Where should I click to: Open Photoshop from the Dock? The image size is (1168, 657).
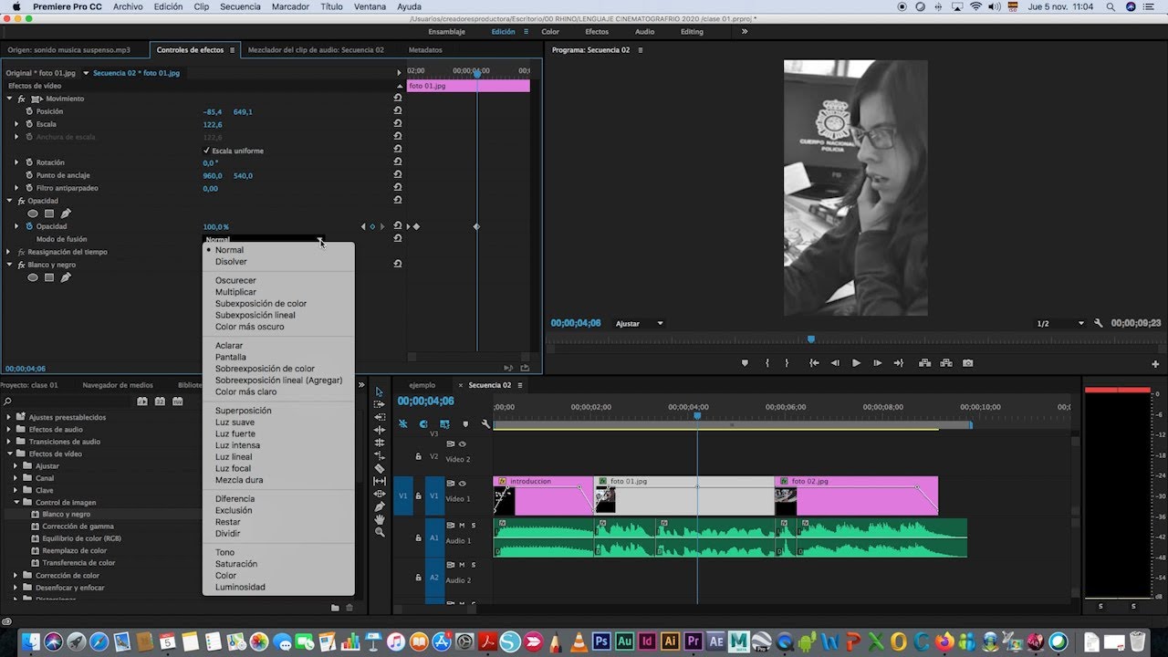(x=601, y=641)
